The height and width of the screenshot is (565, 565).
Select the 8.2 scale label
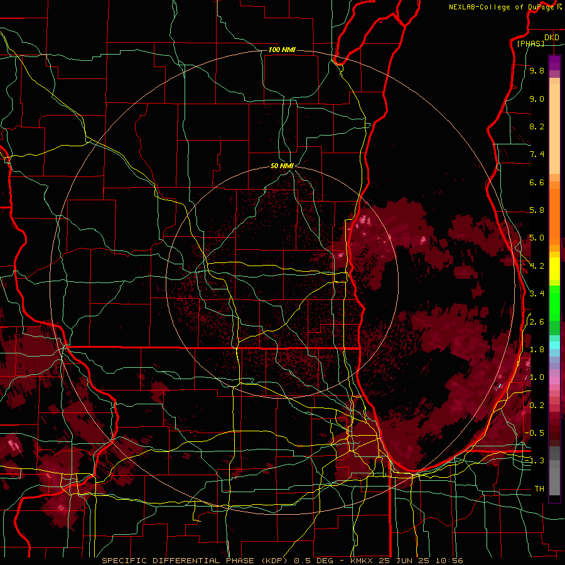(537, 126)
